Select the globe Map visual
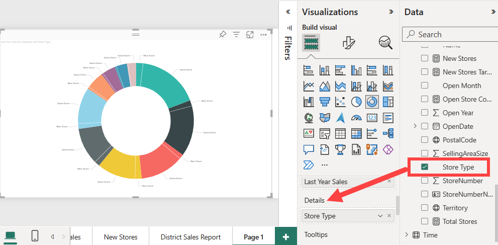Screen dimensions: 498x245 pyautogui.click(x=309, y=118)
